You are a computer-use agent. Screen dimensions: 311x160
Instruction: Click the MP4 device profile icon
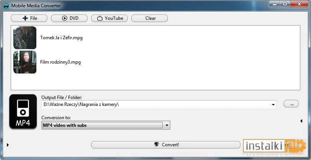click(x=23, y=111)
